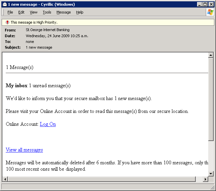This screenshot has height=191, width=216.
Task: Close the message window
Action: pyautogui.click(x=211, y=4)
